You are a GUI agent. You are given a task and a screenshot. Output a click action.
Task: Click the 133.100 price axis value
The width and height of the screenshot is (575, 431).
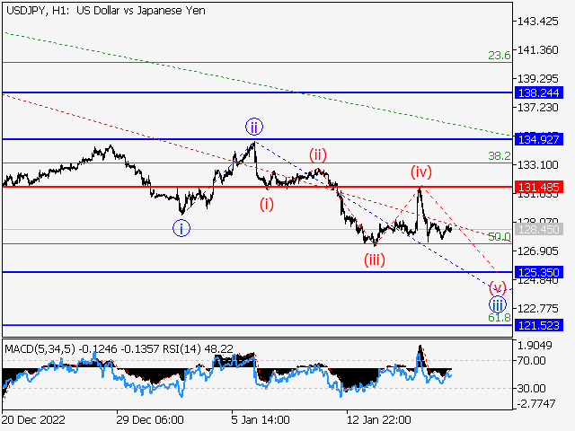tap(537, 165)
